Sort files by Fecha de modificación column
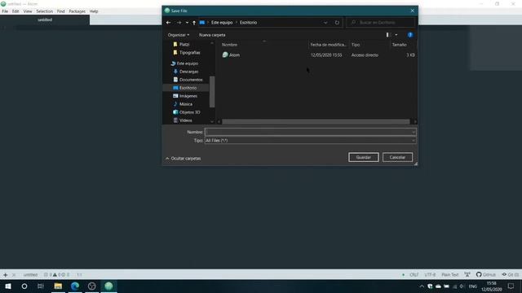Viewport: 522px width, 293px height. [x=328, y=45]
